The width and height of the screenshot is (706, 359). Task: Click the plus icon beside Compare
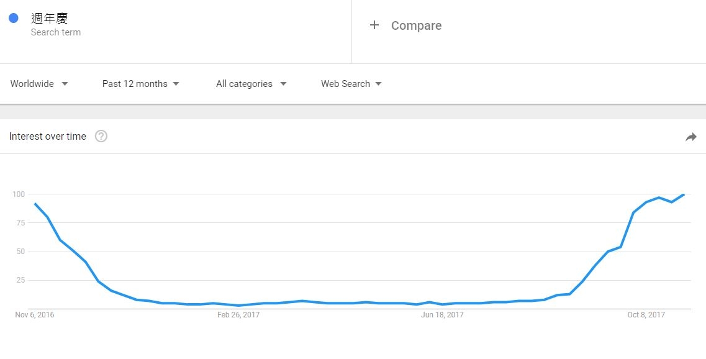(374, 25)
